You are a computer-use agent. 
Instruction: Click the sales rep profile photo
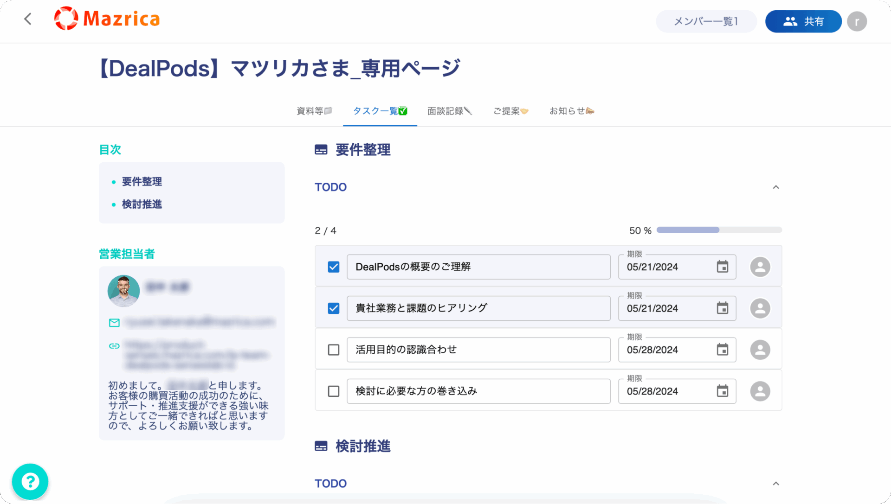[x=123, y=291]
